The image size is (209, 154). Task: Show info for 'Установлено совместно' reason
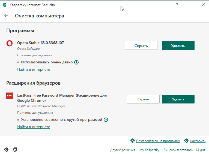(x=106, y=120)
